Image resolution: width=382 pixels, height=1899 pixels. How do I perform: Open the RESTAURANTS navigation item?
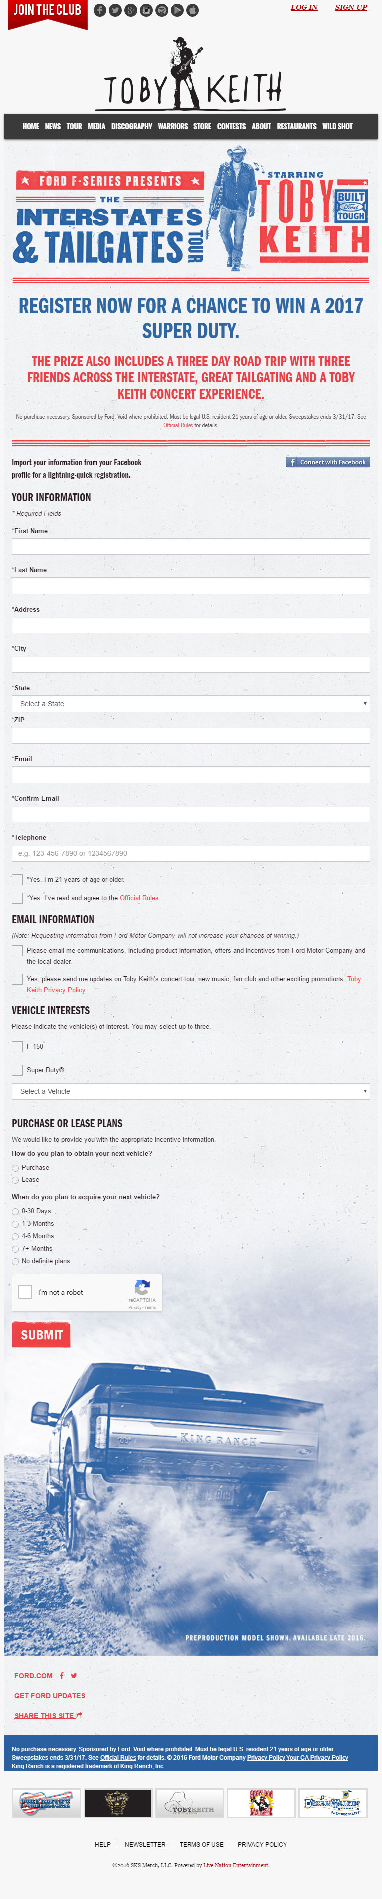(x=296, y=127)
